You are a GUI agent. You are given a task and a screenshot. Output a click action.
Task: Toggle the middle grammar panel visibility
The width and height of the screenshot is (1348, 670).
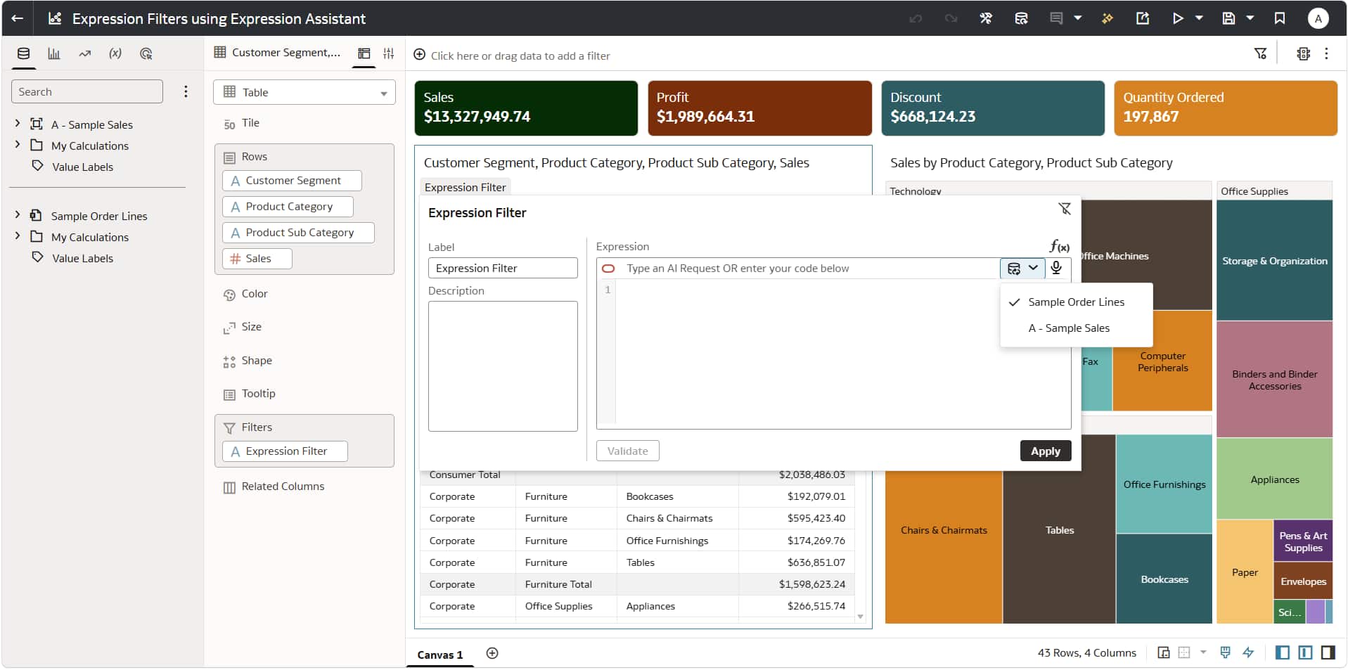pos(1305,652)
